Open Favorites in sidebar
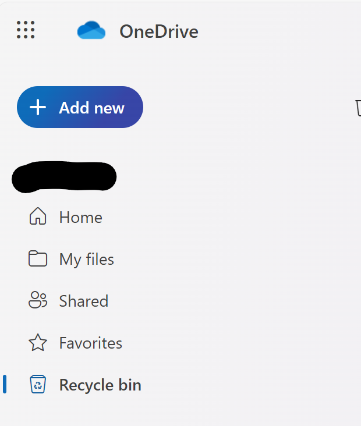Image resolution: width=361 pixels, height=426 pixels. (75, 343)
